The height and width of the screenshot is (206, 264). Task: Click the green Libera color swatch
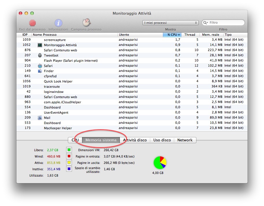tap(69, 150)
